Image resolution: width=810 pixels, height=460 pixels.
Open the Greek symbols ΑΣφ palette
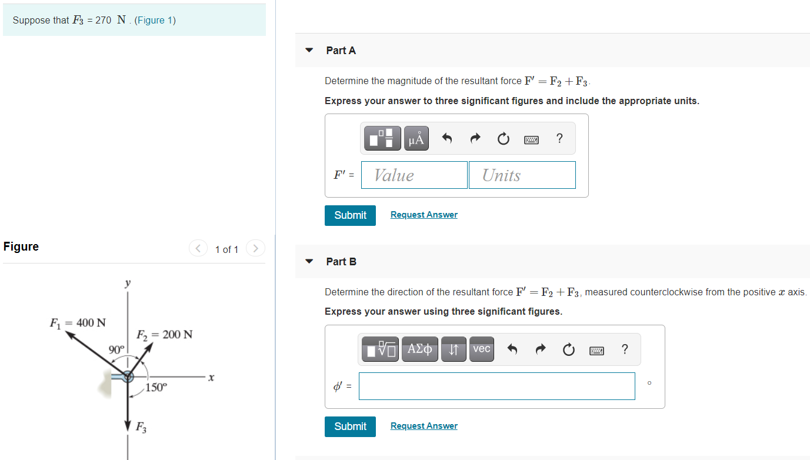pos(419,349)
